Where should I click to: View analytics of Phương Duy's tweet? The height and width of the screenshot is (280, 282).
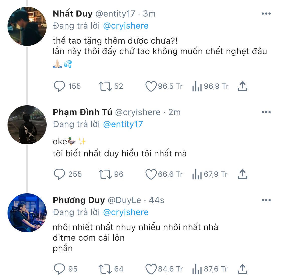pyautogui.click(x=197, y=269)
